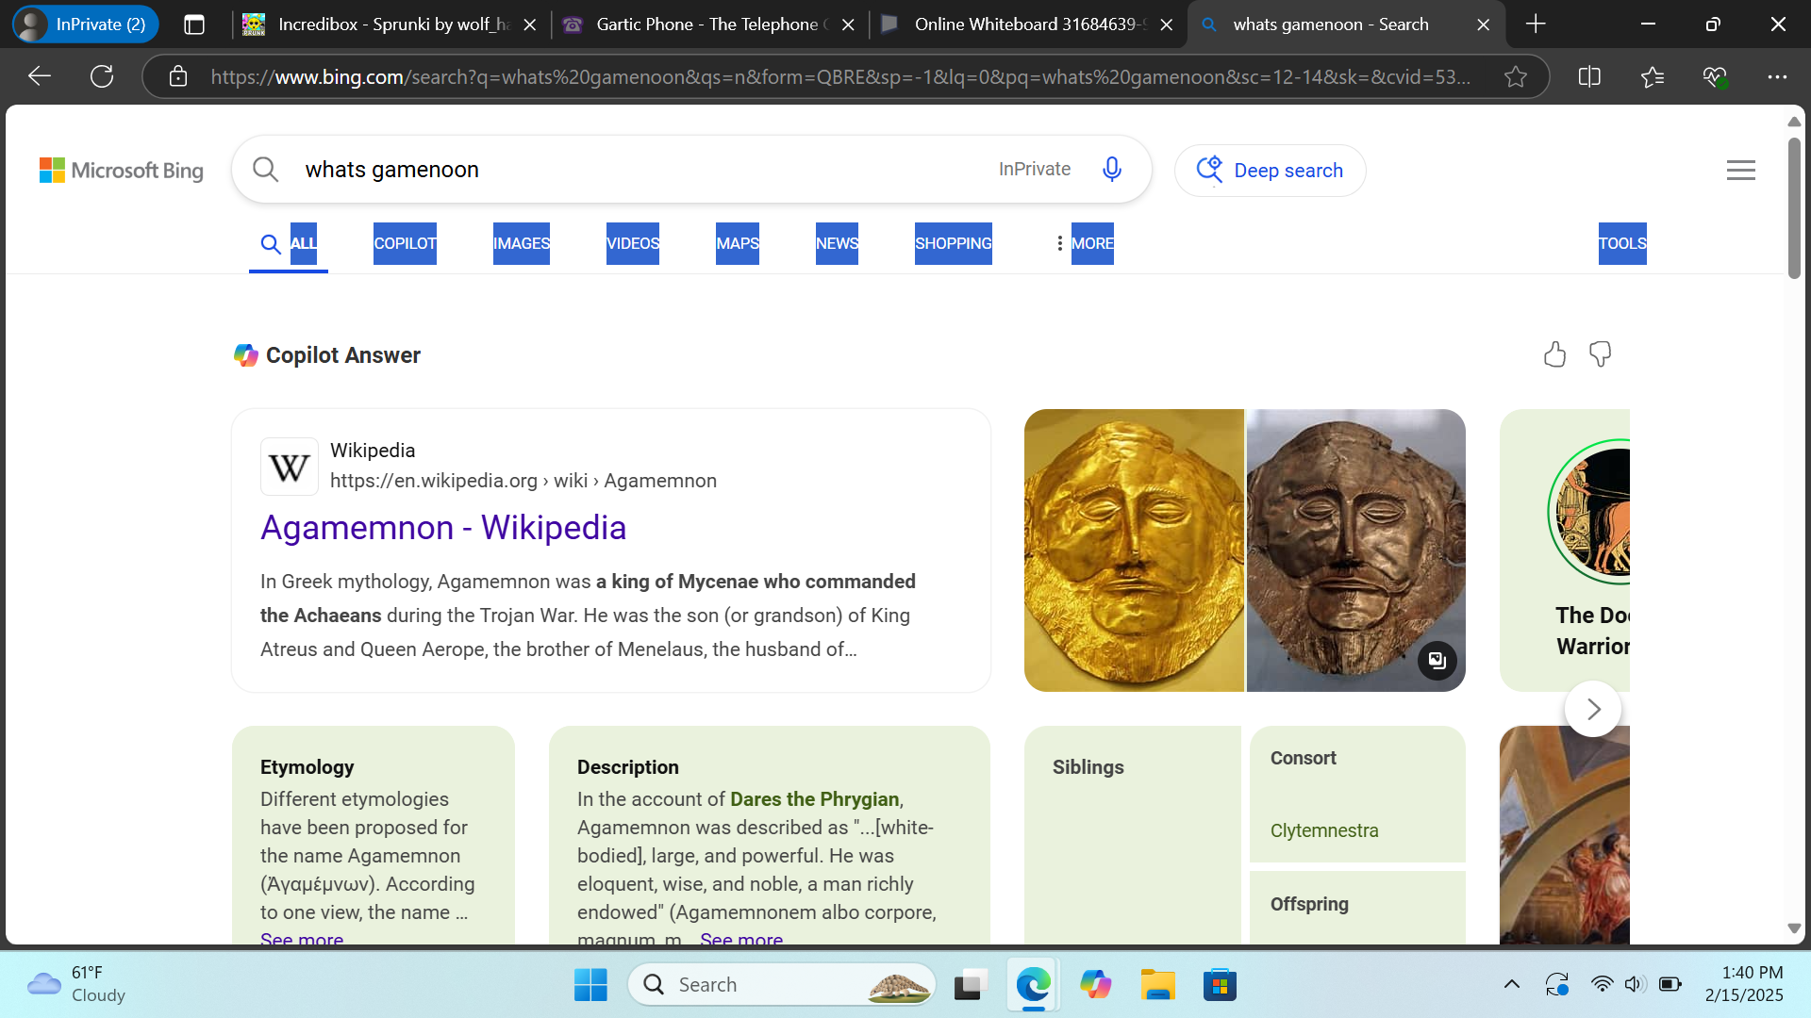
Task: Open Wi-Fi network status icon
Action: coord(1602,985)
